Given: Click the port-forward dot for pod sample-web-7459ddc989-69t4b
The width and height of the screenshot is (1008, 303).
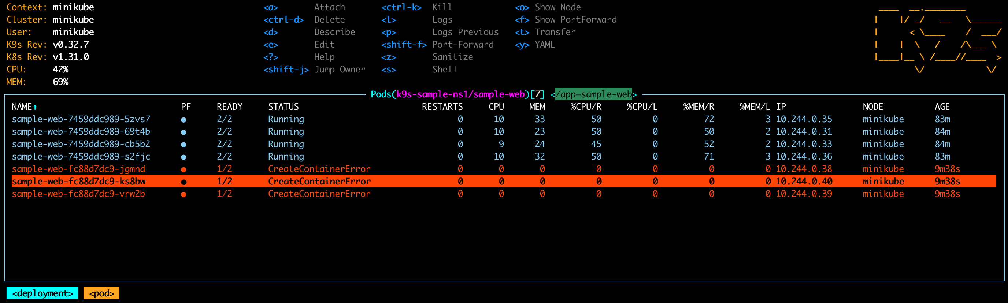Looking at the screenshot, I should (184, 132).
